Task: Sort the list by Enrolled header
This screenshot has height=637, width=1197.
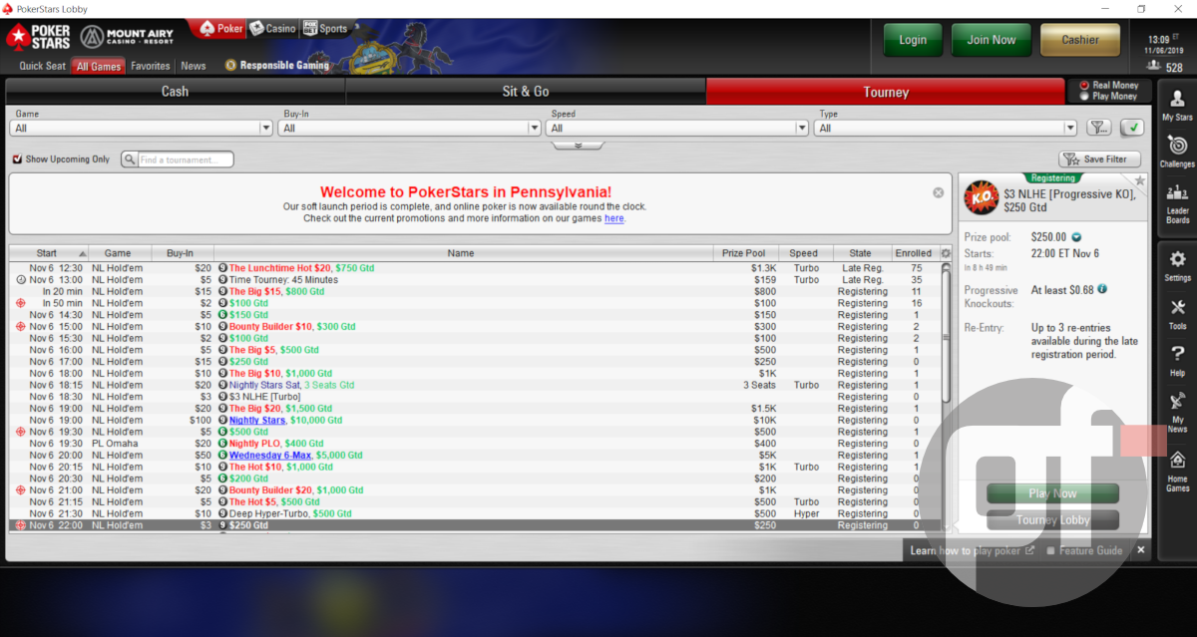Action: pyautogui.click(x=913, y=253)
